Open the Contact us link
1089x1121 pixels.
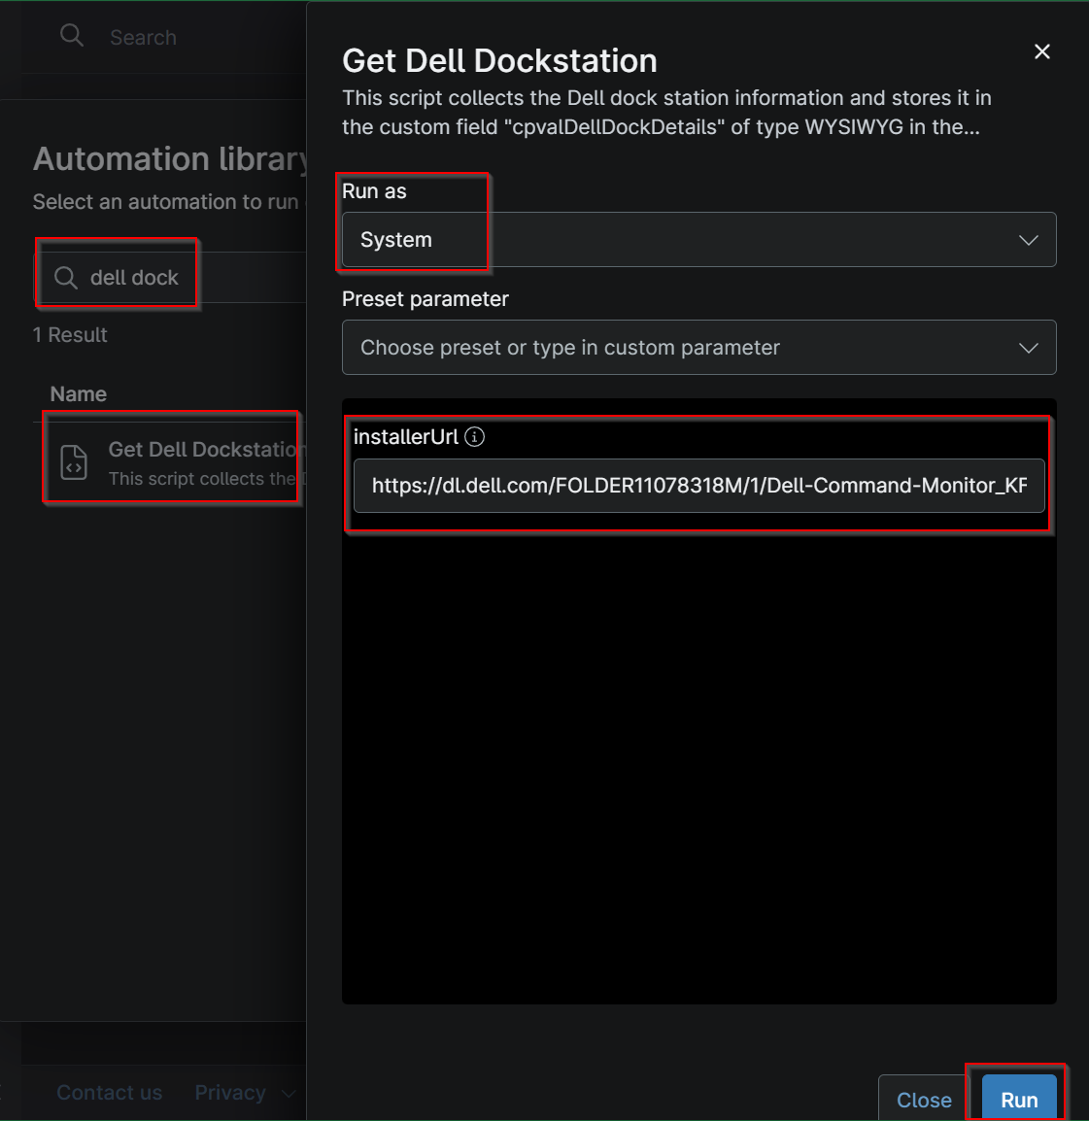point(110,1093)
